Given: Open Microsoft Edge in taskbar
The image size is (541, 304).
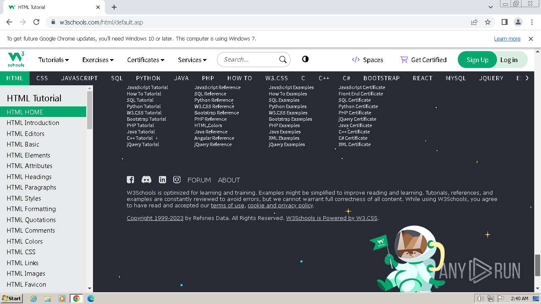Looking at the screenshot, I should [90, 299].
